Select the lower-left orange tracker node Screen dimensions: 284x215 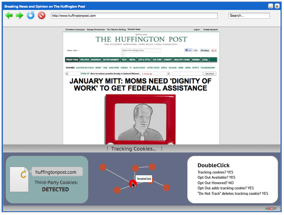click(117, 190)
